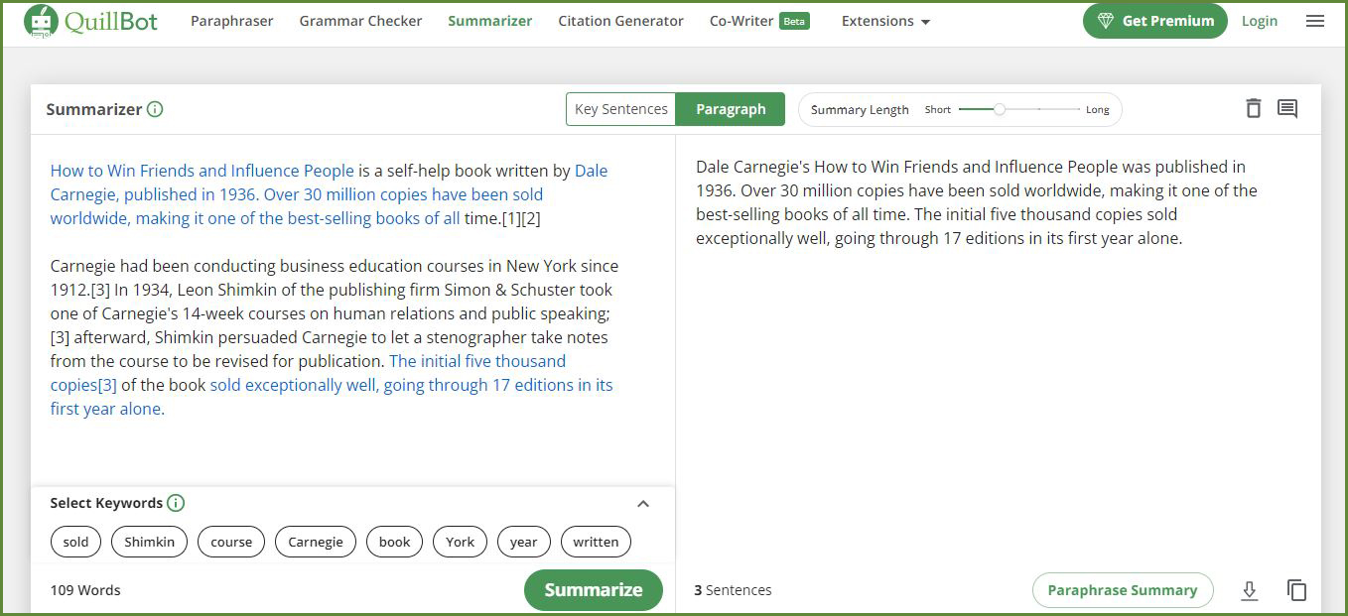
Task: Open the hamburger menu icon
Action: click(1315, 21)
